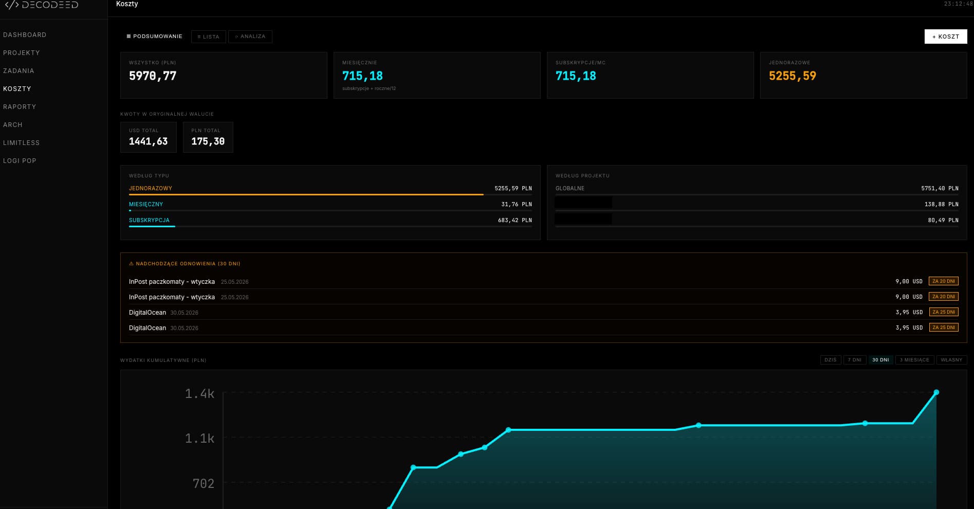
Task: Set chart range to 3 miesiące
Action: 915,360
